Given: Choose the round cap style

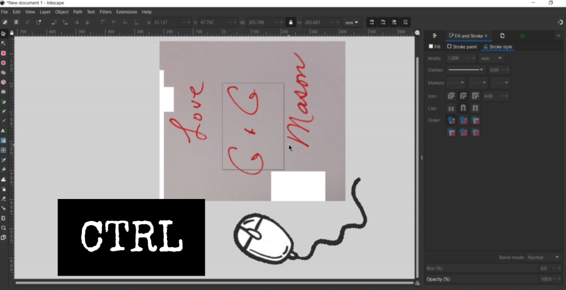Looking at the screenshot, I should pyautogui.click(x=463, y=108).
